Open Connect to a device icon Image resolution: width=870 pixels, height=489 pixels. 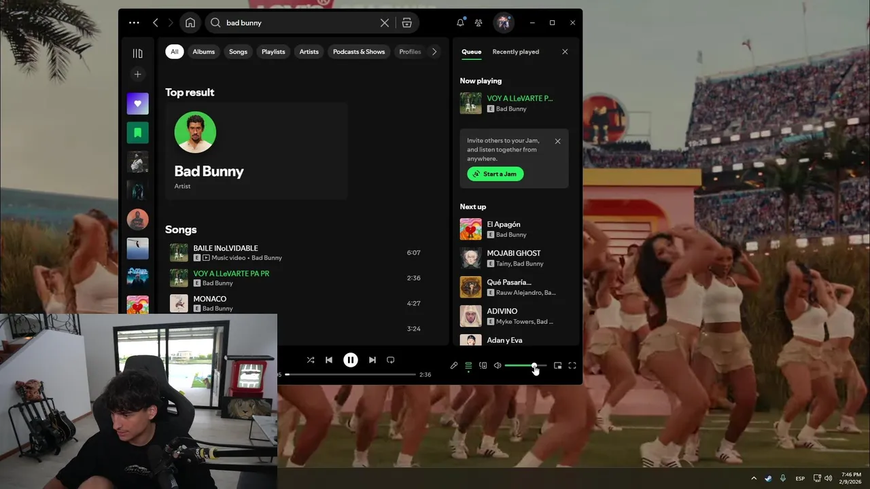(483, 365)
